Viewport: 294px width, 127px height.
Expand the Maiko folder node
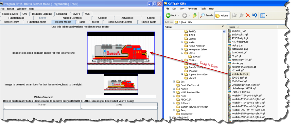click(182, 42)
